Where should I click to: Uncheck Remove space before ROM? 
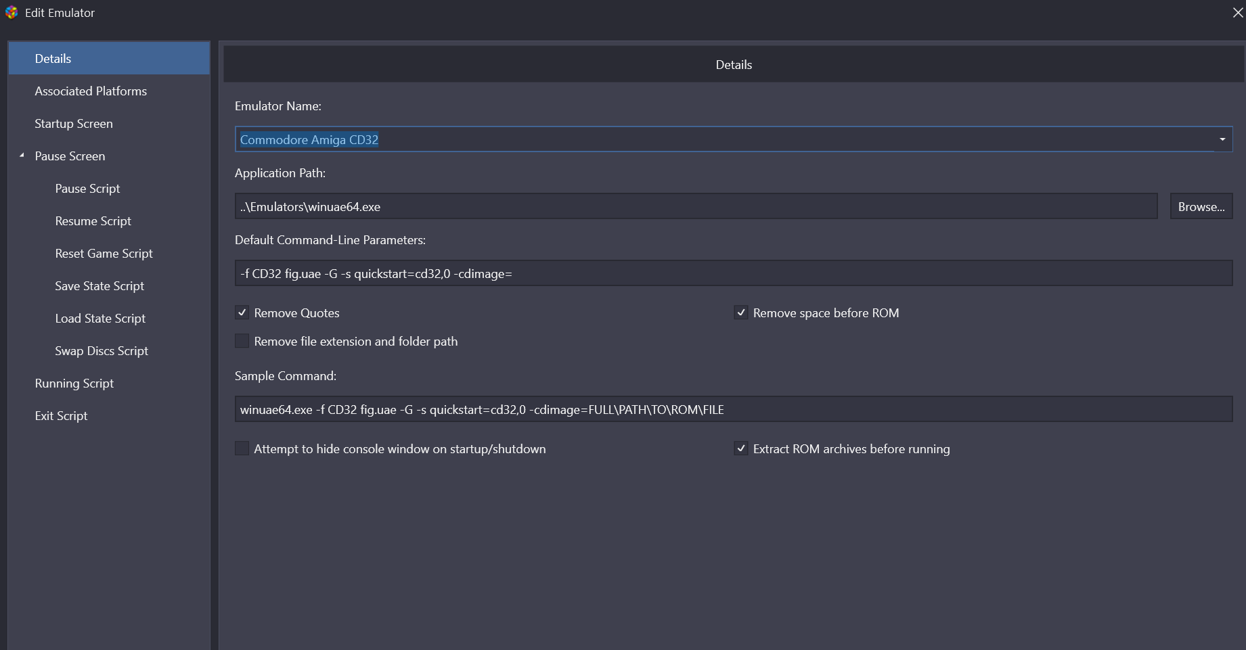(x=741, y=312)
